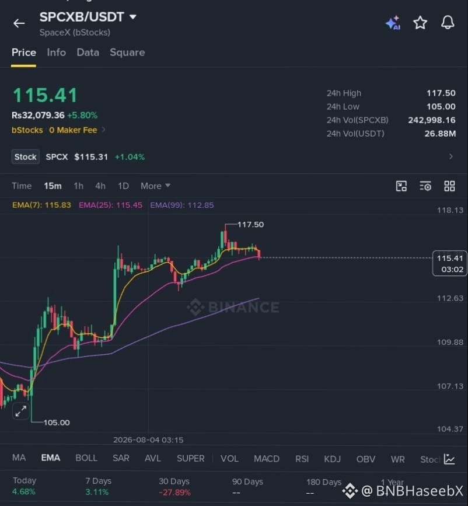Enable the AVL indicator
The image size is (468, 506).
[x=153, y=458]
